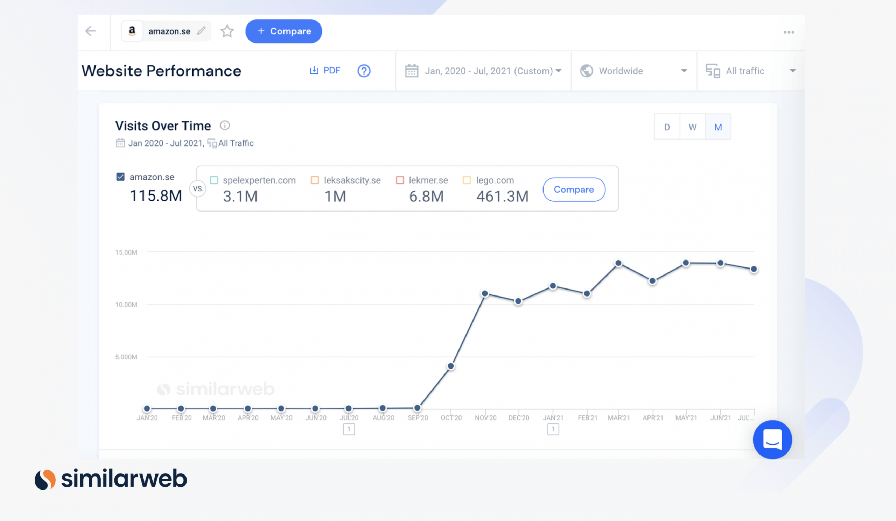
Task: Click the devices icon beside All traffic
Action: pos(713,71)
